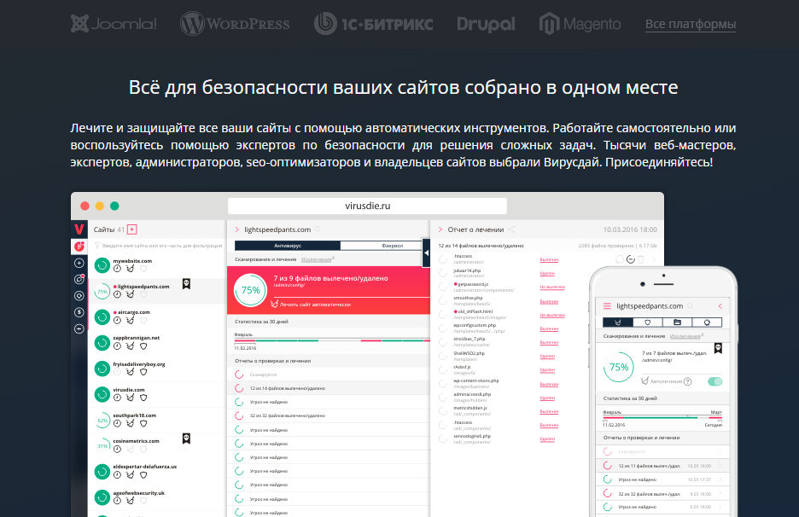The image size is (799, 517).
Task: Click the trash icon on the .htaccess report row
Action: (641, 259)
